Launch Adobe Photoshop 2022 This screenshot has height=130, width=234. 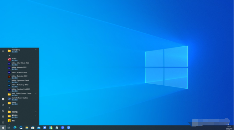coord(22,86)
